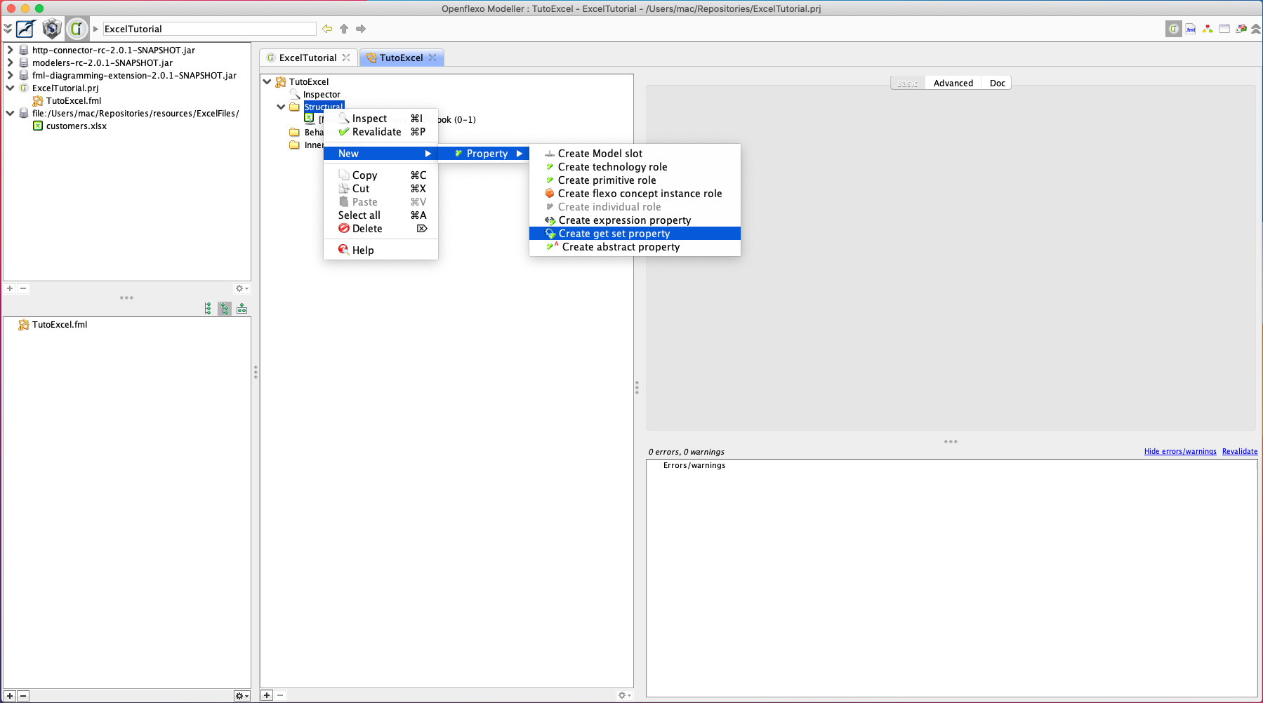This screenshot has width=1263, height=703.
Task: Choose Inspect from context menu
Action: [381, 119]
